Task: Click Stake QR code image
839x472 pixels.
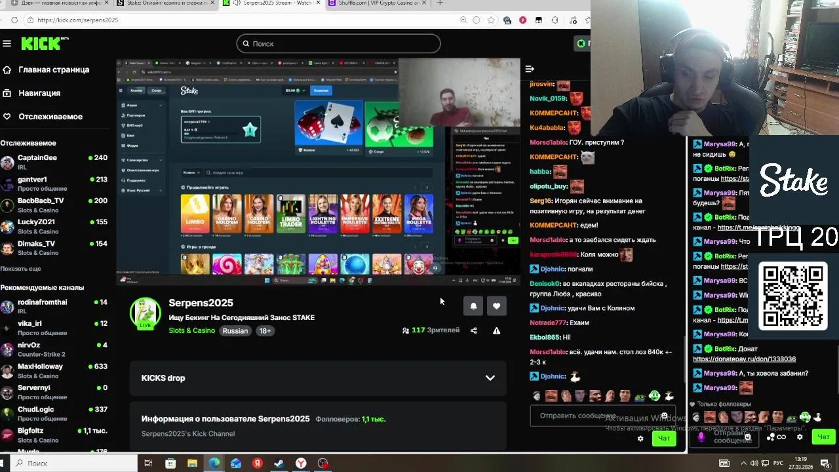Action: click(793, 296)
